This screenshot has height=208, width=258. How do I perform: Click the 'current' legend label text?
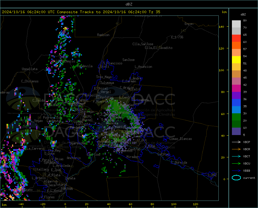click(249, 178)
